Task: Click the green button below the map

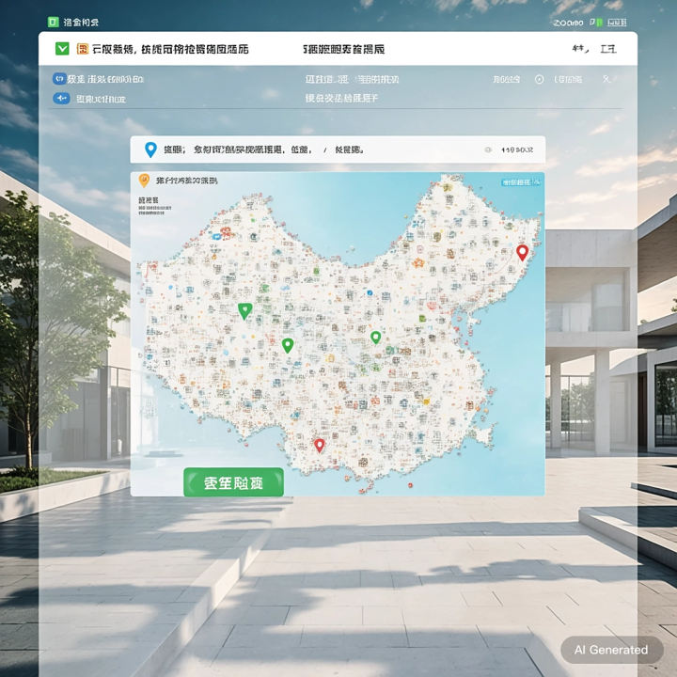Action: pyautogui.click(x=233, y=482)
